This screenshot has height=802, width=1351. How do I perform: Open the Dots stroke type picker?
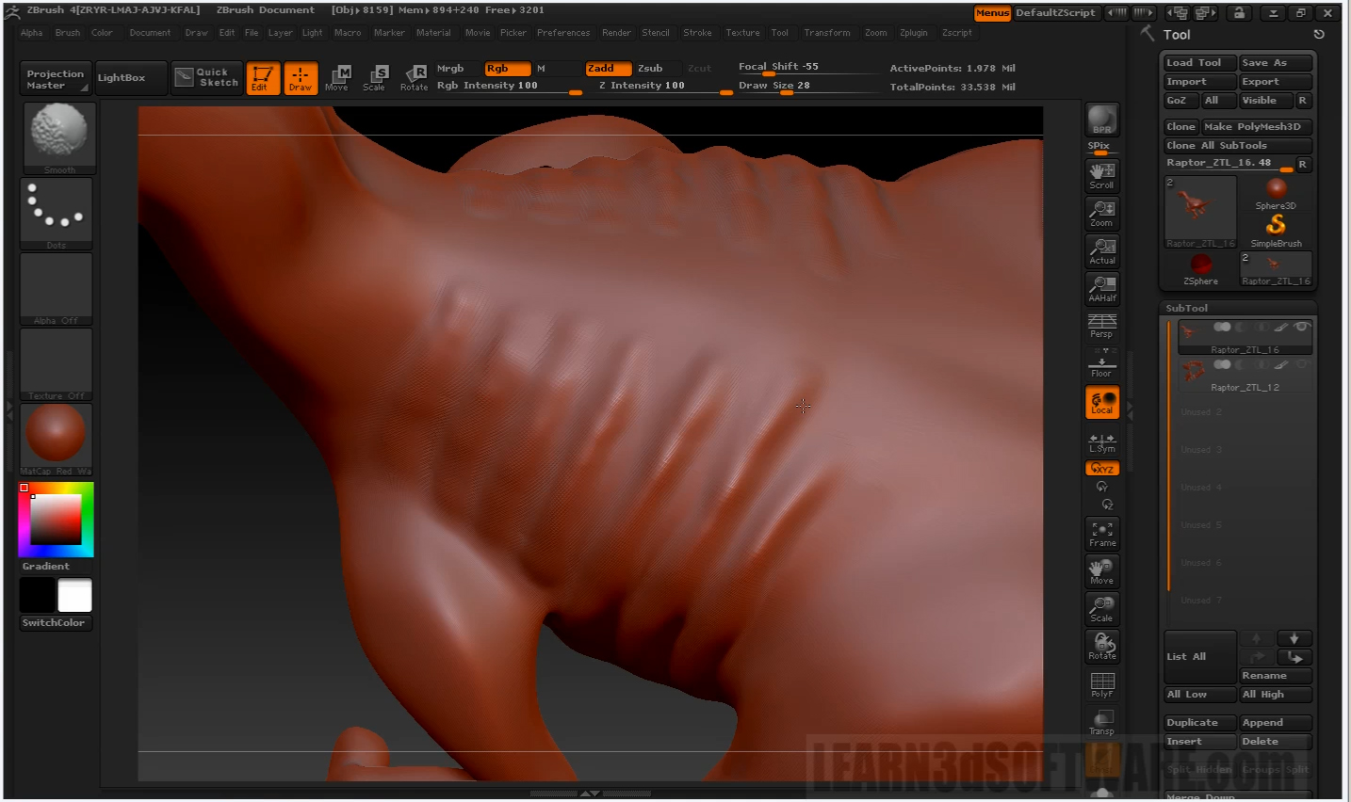57,213
